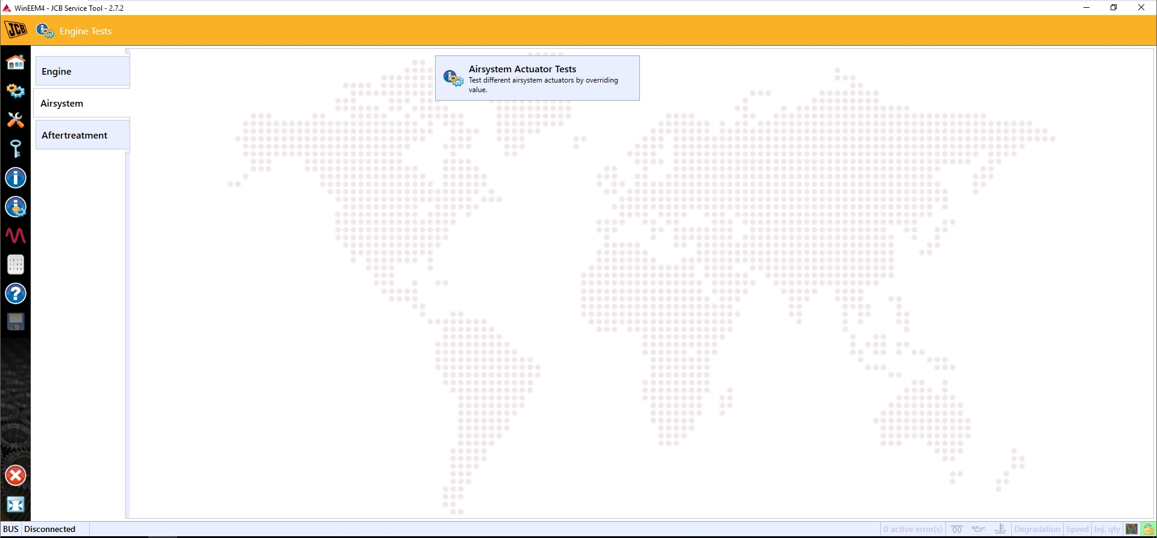Open the gears settings icon in sidebar
This screenshot has height=538, width=1157.
coord(16,91)
